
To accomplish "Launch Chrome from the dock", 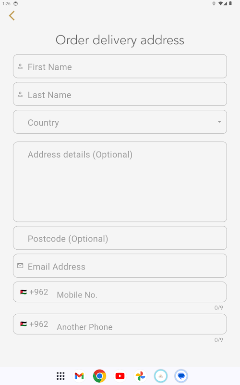I will pyautogui.click(x=99, y=376).
